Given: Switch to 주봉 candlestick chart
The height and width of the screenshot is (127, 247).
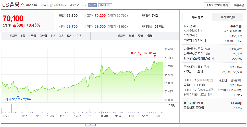Looking at the screenshot, I should coord(141,36).
